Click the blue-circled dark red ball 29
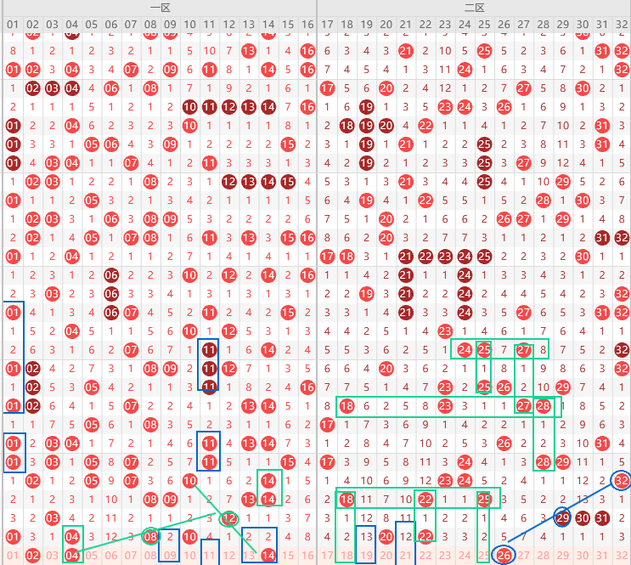 click(562, 517)
